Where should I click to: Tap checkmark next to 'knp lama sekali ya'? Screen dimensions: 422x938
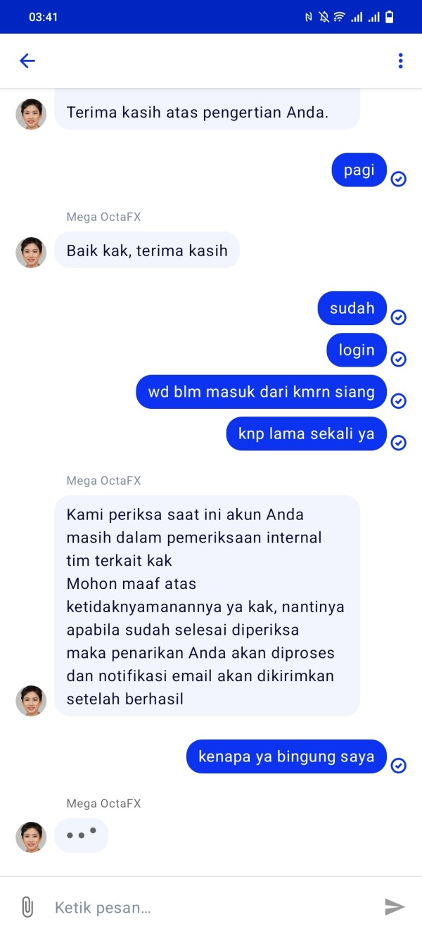pos(398,443)
